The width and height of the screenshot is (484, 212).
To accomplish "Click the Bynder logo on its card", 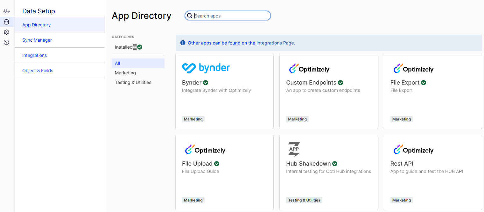I will click(x=206, y=68).
